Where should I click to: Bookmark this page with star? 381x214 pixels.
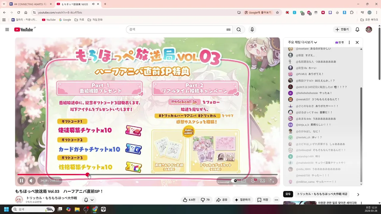277,12
